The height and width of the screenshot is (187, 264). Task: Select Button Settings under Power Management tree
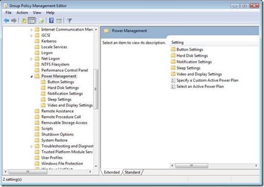coord(61,82)
